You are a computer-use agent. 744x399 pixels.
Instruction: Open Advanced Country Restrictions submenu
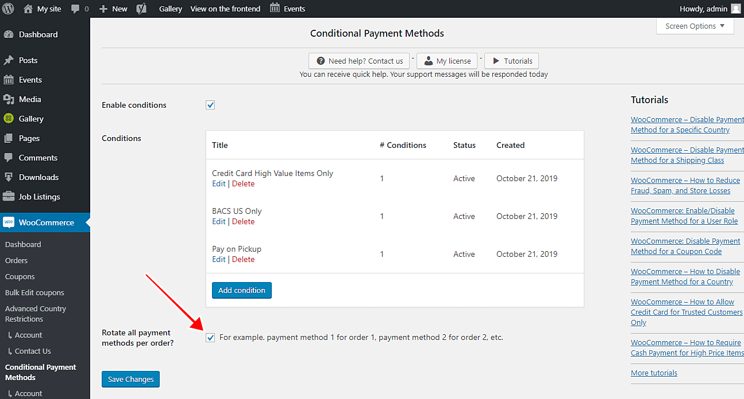pos(36,314)
